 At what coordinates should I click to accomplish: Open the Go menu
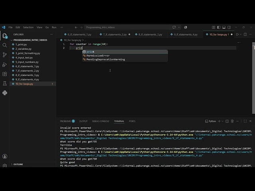pyautogui.click(x=47, y=27)
